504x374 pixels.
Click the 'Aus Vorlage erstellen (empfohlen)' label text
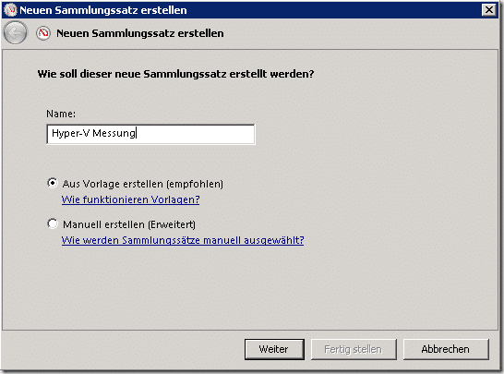[143, 184]
